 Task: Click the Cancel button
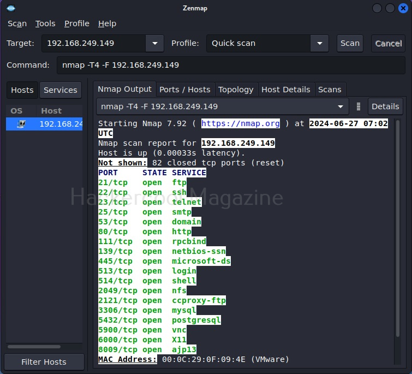[x=388, y=43]
